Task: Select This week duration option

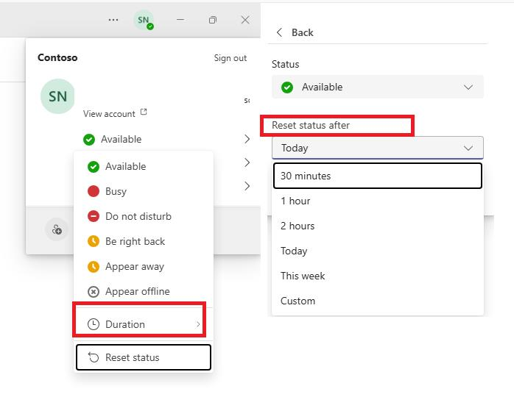Action: (378, 276)
